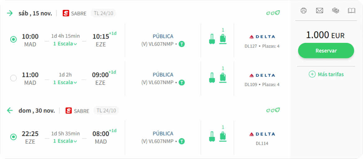363x159 pixels.
Task: Open Más tarifas for more fares
Action: click(326, 74)
